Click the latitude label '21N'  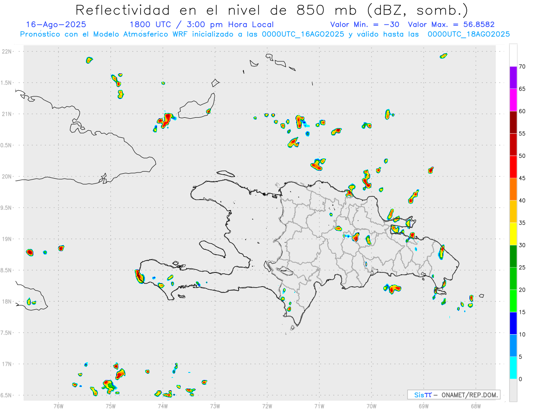pyautogui.click(x=7, y=114)
